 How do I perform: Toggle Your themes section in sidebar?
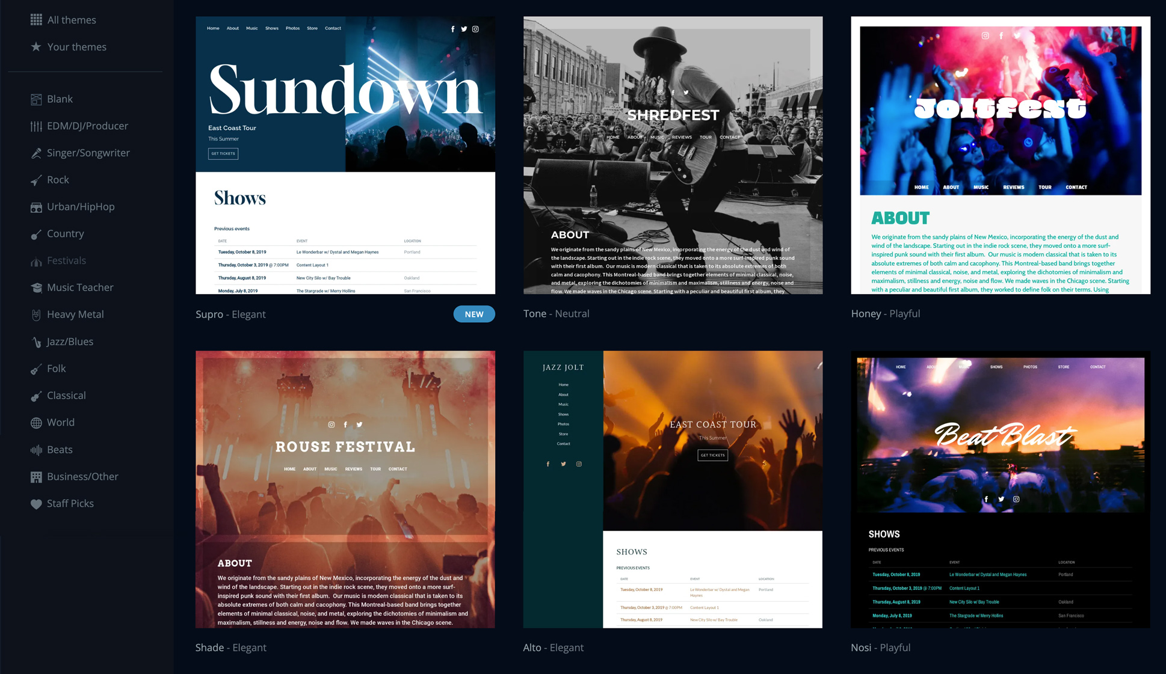pos(77,46)
